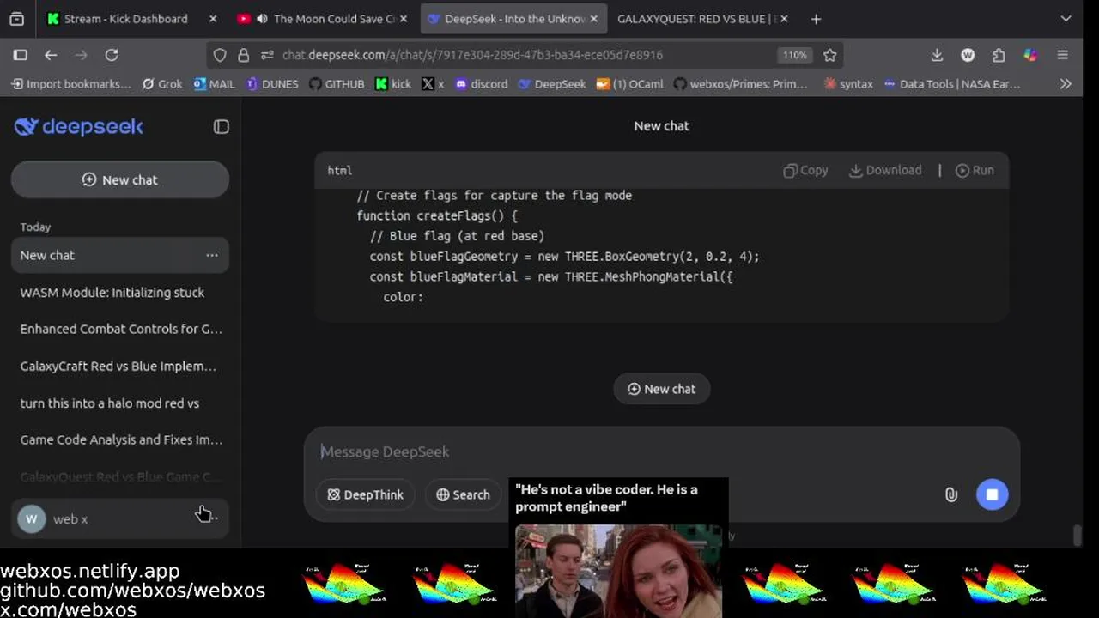
Task: Open the GITHUB bookmark
Action: click(x=337, y=84)
